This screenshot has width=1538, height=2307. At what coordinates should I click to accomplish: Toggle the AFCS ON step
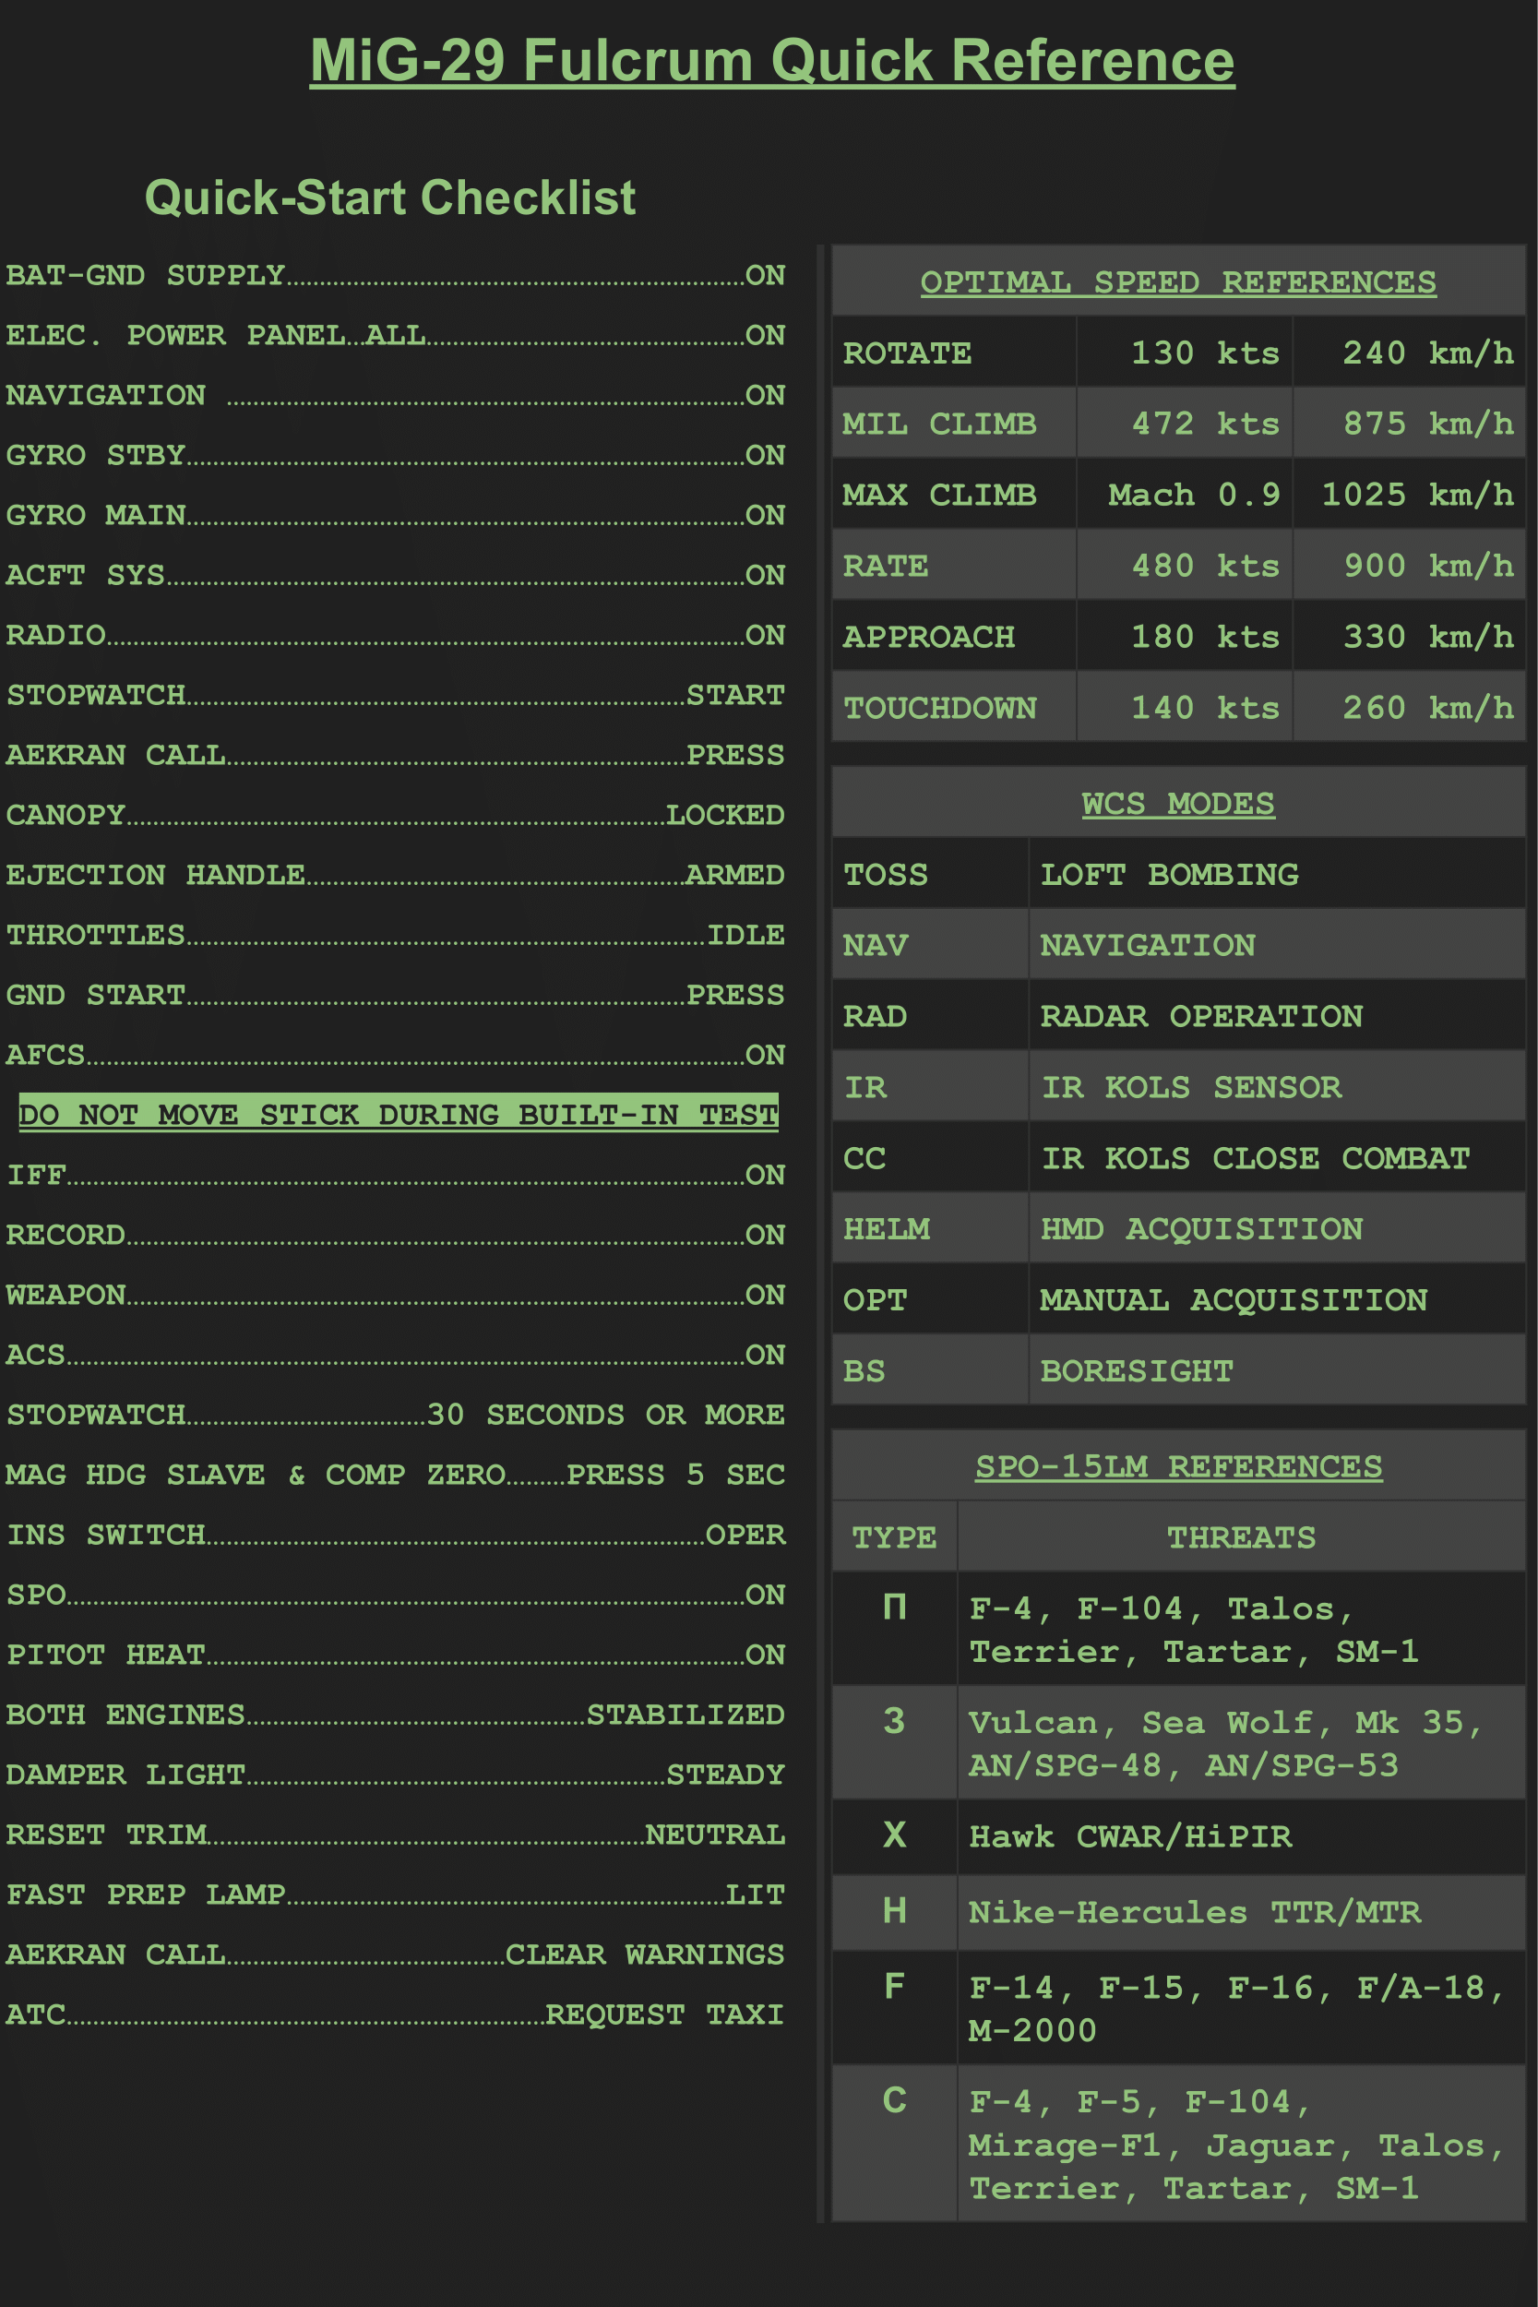(392, 1055)
